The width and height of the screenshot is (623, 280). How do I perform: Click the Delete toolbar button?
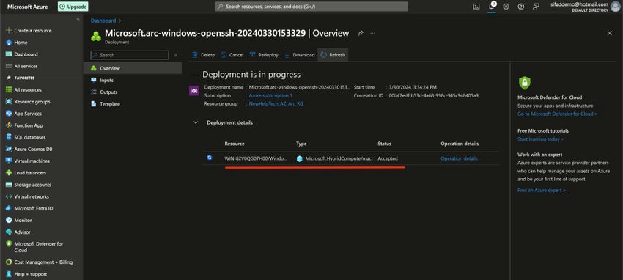204,55
